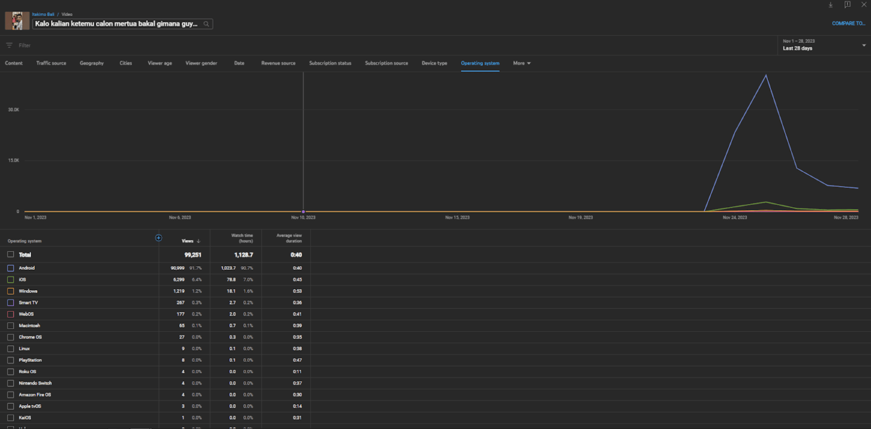This screenshot has width=871, height=429.
Task: Open the Last 28 days date range dropdown
Action: pyautogui.click(x=822, y=45)
